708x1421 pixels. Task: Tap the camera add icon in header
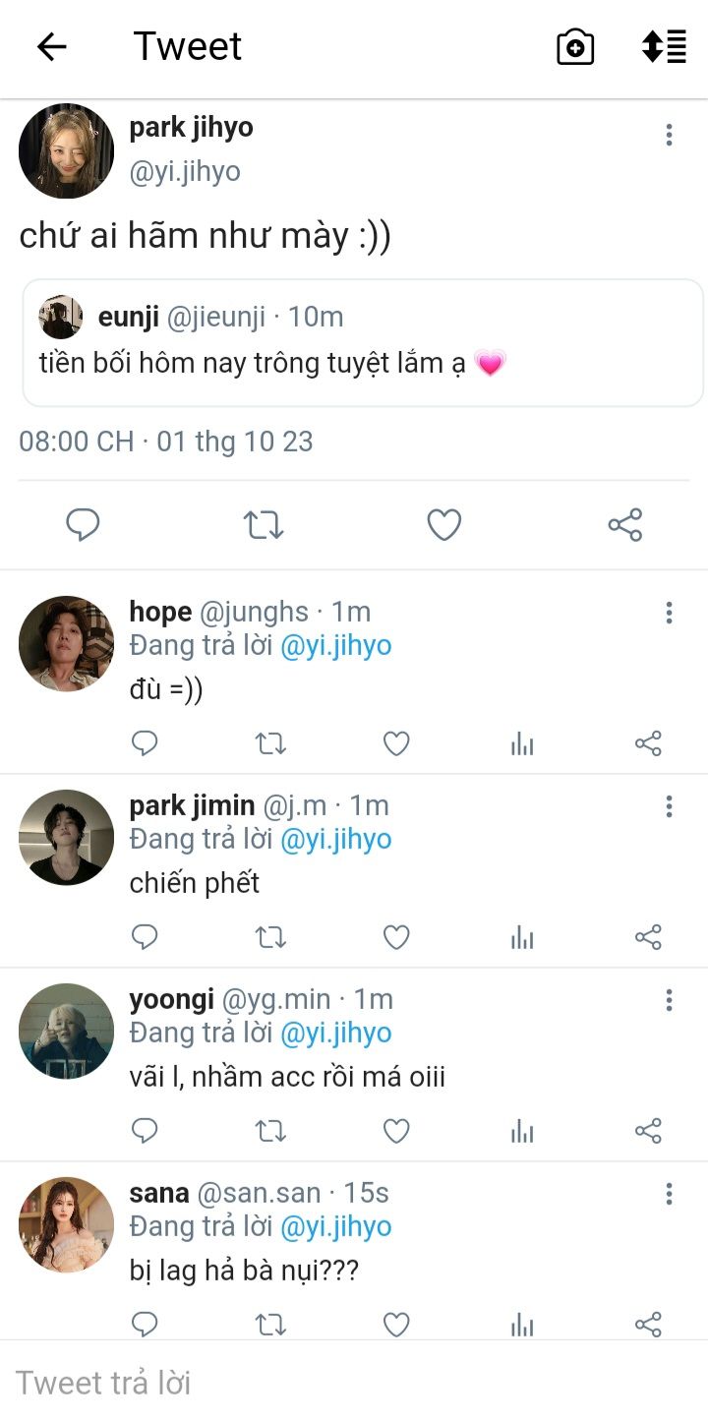575,46
